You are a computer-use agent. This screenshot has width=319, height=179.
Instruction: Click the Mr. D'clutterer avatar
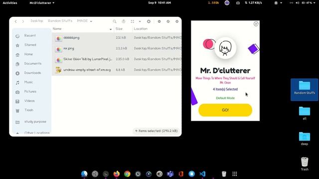tap(225, 48)
